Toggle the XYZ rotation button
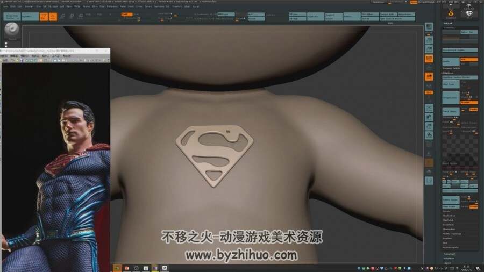This screenshot has width=484, height=272. 429,92
